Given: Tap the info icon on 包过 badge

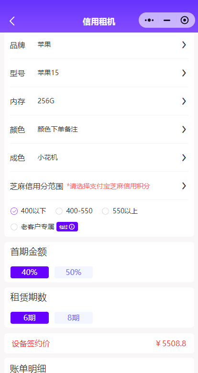Looking at the screenshot, I should click(x=72, y=227).
